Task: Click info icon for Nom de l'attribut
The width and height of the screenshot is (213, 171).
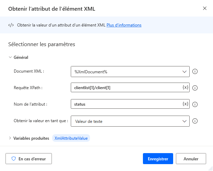Action: pyautogui.click(x=195, y=104)
